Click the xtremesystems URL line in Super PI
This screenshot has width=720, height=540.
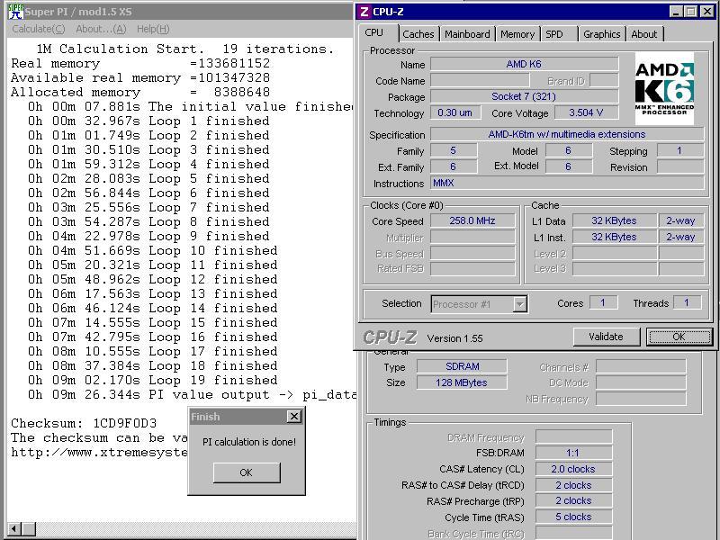99,453
